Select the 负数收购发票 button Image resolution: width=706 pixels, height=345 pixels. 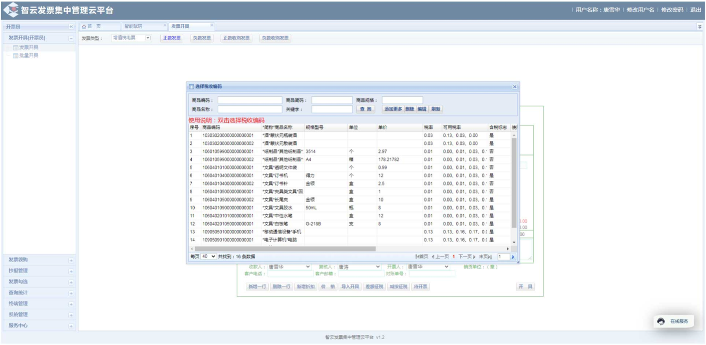tap(275, 38)
